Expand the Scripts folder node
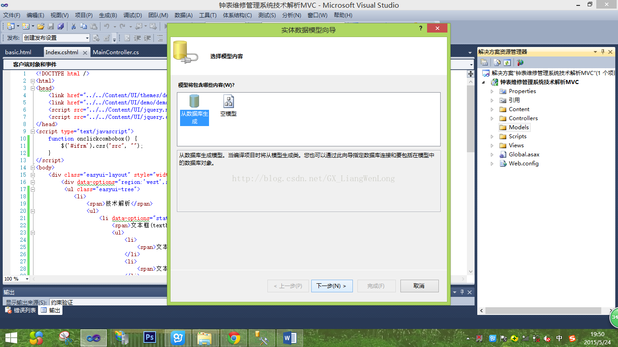This screenshot has width=618, height=347. (x=492, y=136)
